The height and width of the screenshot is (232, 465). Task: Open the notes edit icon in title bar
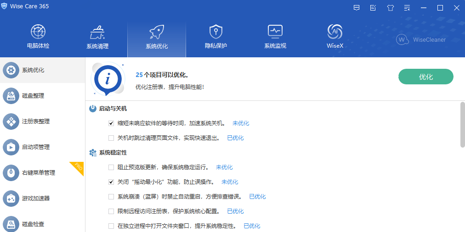pos(373,8)
